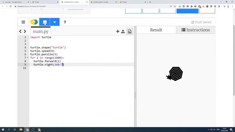Viewport: 235px width, 132px height.
Task: Select the main.py file tab
Action: click(x=41, y=32)
